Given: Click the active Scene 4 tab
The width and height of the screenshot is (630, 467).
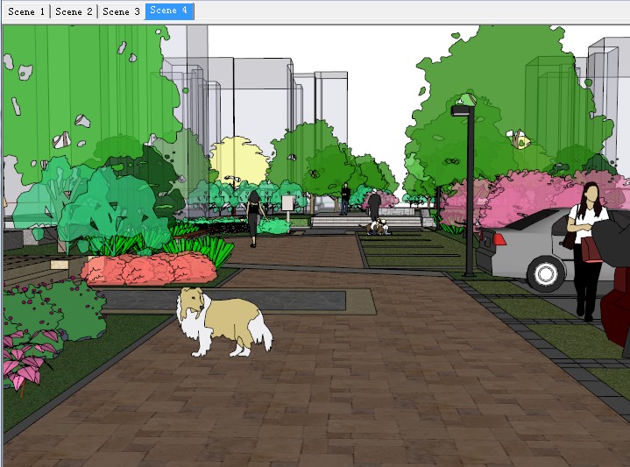Looking at the screenshot, I should pyautogui.click(x=169, y=11).
